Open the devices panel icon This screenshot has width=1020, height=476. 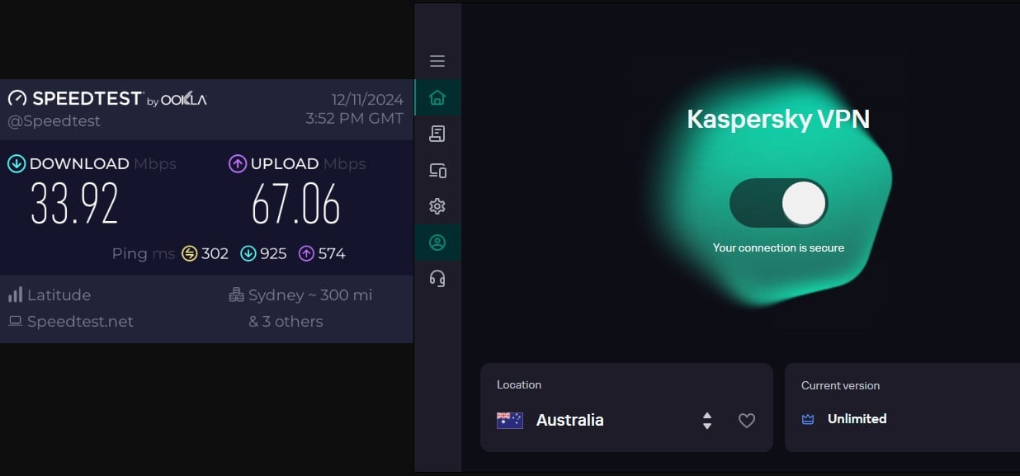click(437, 169)
